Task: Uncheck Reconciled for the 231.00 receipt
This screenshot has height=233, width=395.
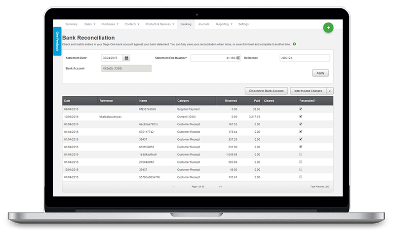Action: pos(301,147)
